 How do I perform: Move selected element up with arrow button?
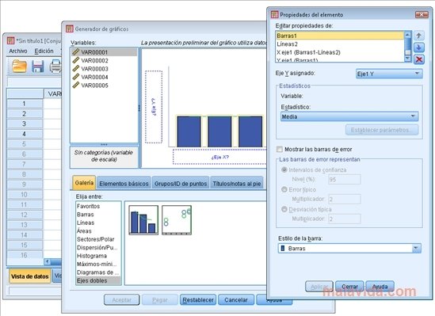pos(419,36)
